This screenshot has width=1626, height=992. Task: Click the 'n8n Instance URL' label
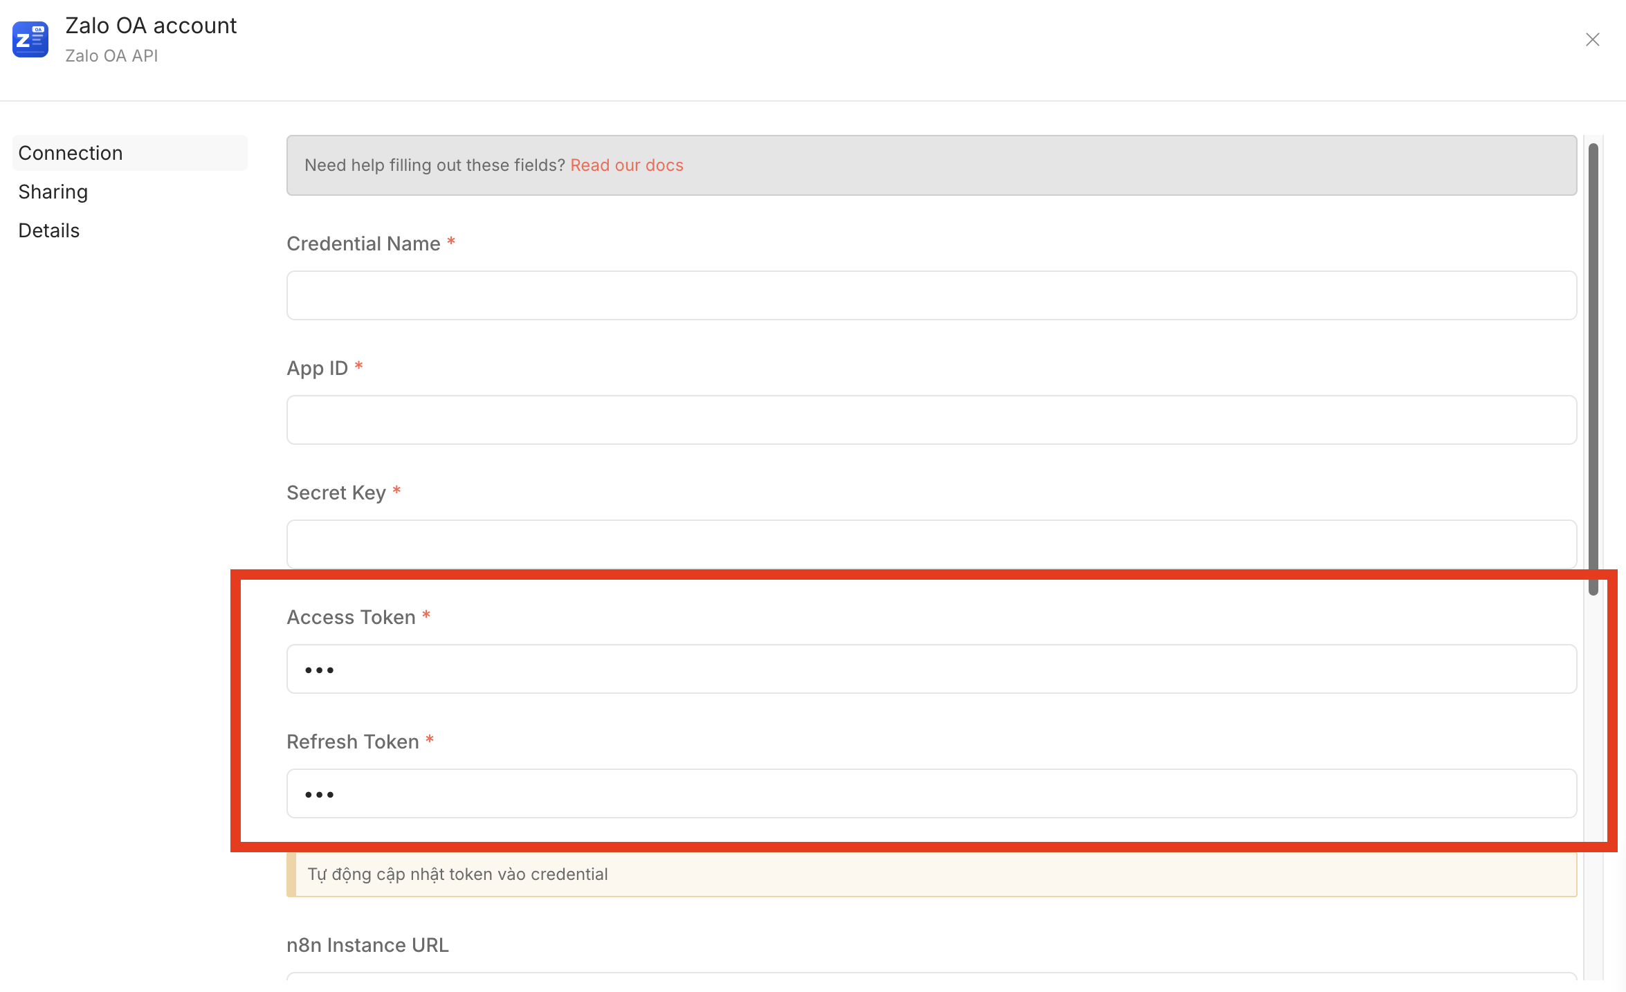[x=368, y=945]
